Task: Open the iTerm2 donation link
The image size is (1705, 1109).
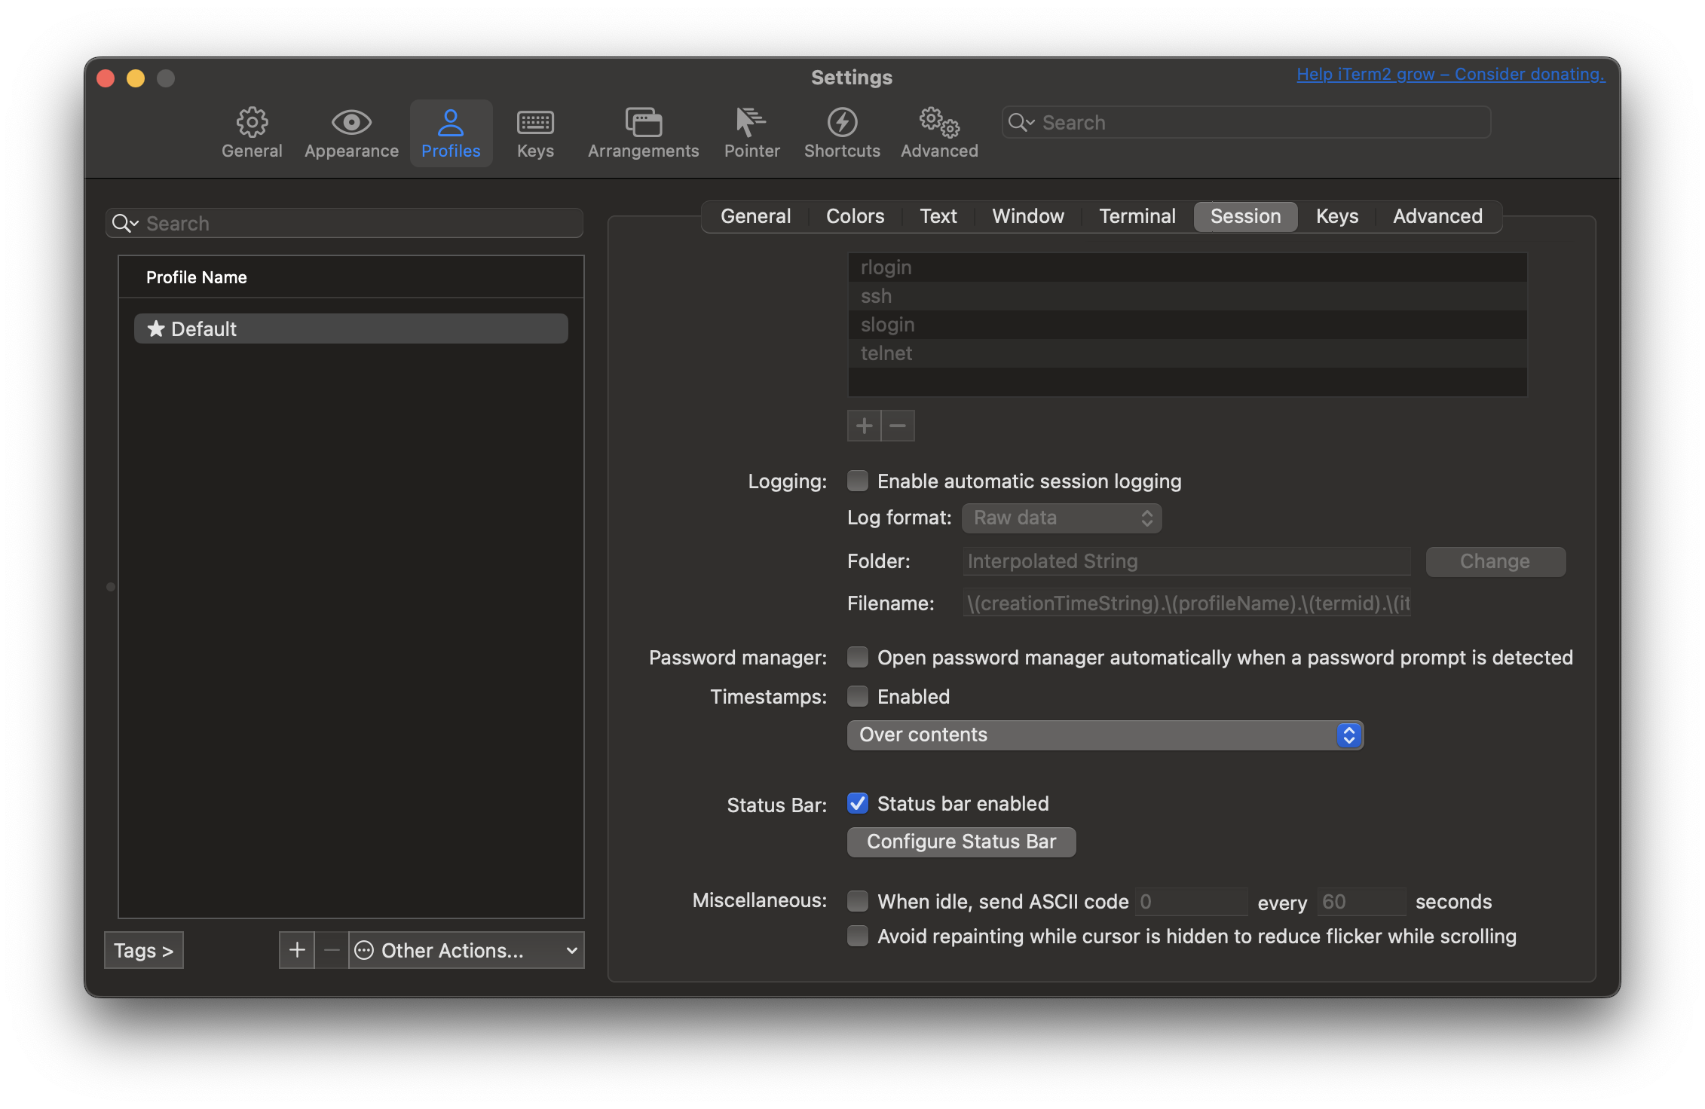Action: (1450, 74)
